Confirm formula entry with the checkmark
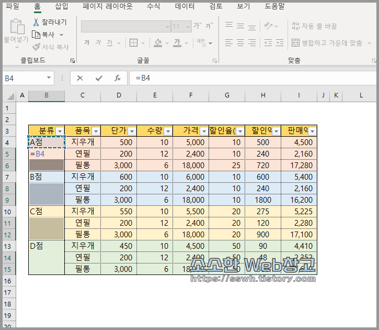 pos(99,78)
